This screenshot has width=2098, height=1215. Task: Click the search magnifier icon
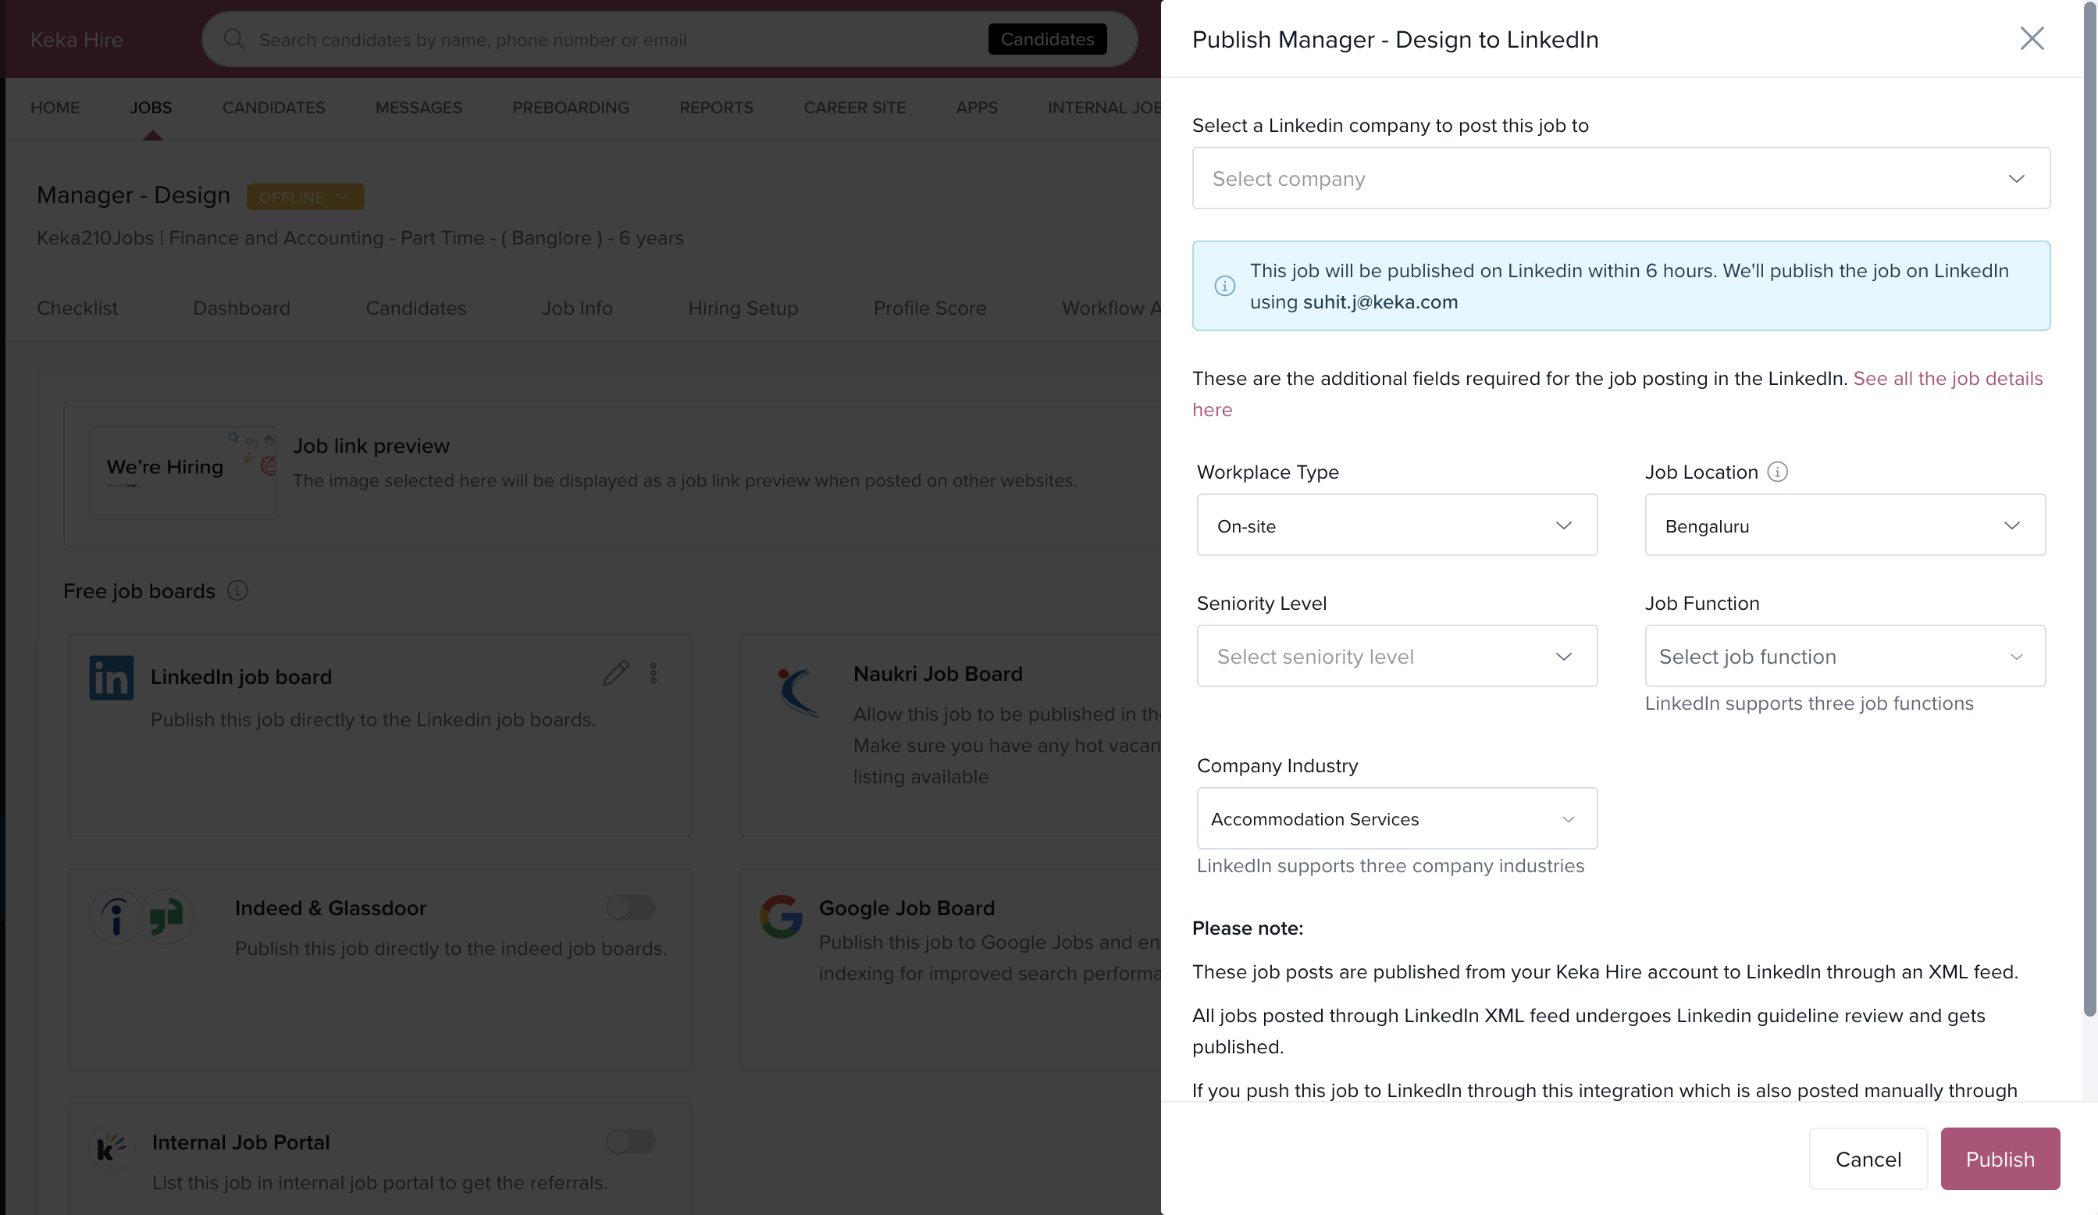(234, 39)
